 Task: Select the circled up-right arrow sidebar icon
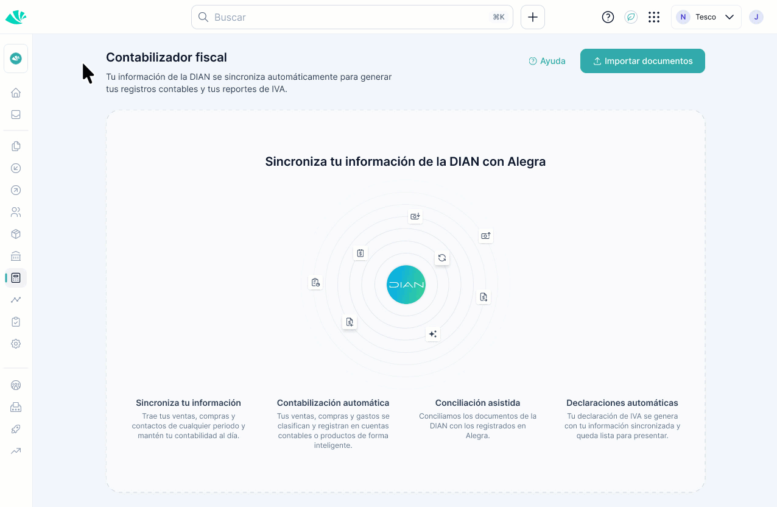pyautogui.click(x=16, y=190)
